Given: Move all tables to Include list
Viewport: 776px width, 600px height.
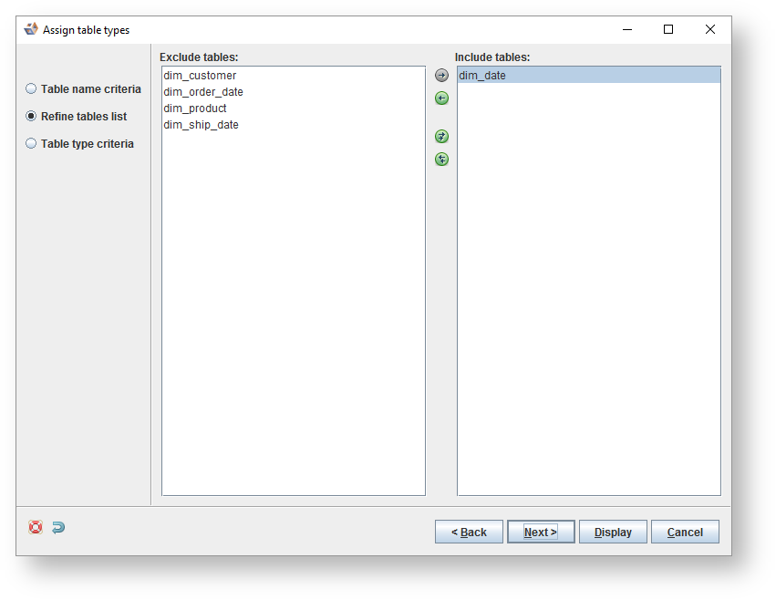Looking at the screenshot, I should coord(441,137).
